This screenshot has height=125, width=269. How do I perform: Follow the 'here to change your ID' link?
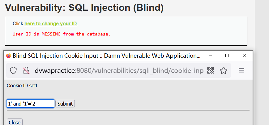(51, 24)
